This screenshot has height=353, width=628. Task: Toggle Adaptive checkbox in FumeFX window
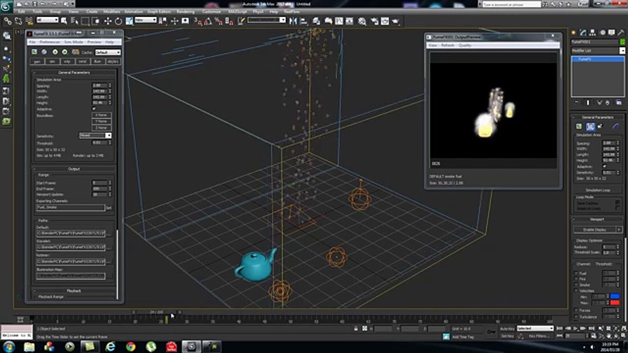[x=94, y=109]
